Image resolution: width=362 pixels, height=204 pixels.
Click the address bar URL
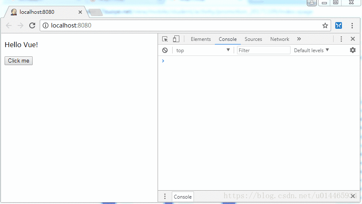[71, 25]
